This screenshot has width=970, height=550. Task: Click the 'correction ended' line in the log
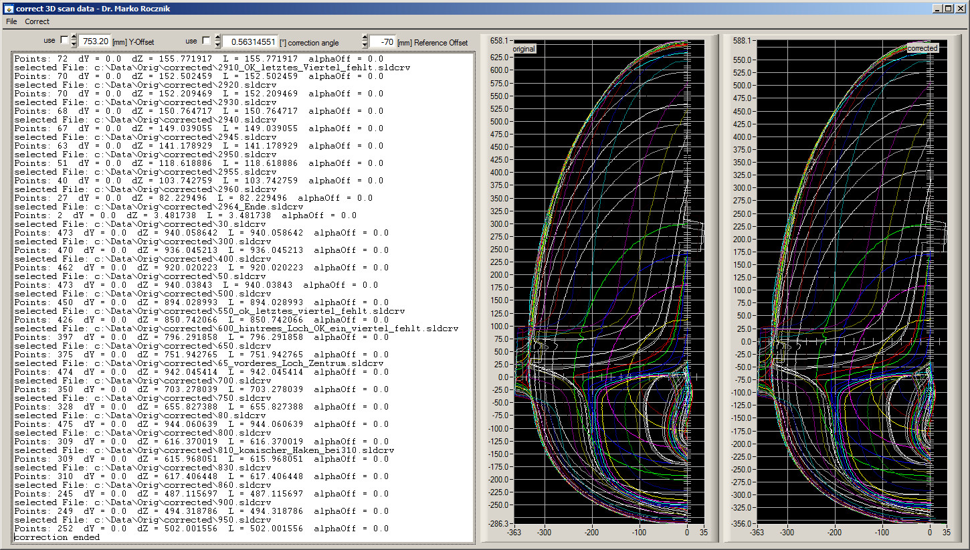pyautogui.click(x=57, y=537)
